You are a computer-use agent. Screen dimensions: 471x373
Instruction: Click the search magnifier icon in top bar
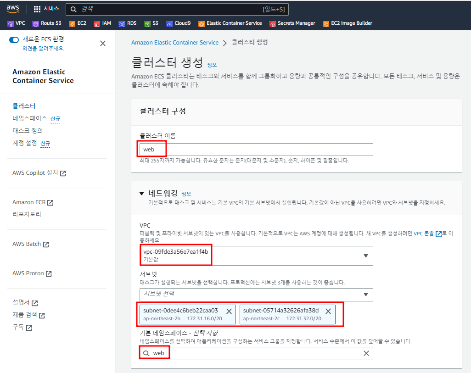pos(73,9)
